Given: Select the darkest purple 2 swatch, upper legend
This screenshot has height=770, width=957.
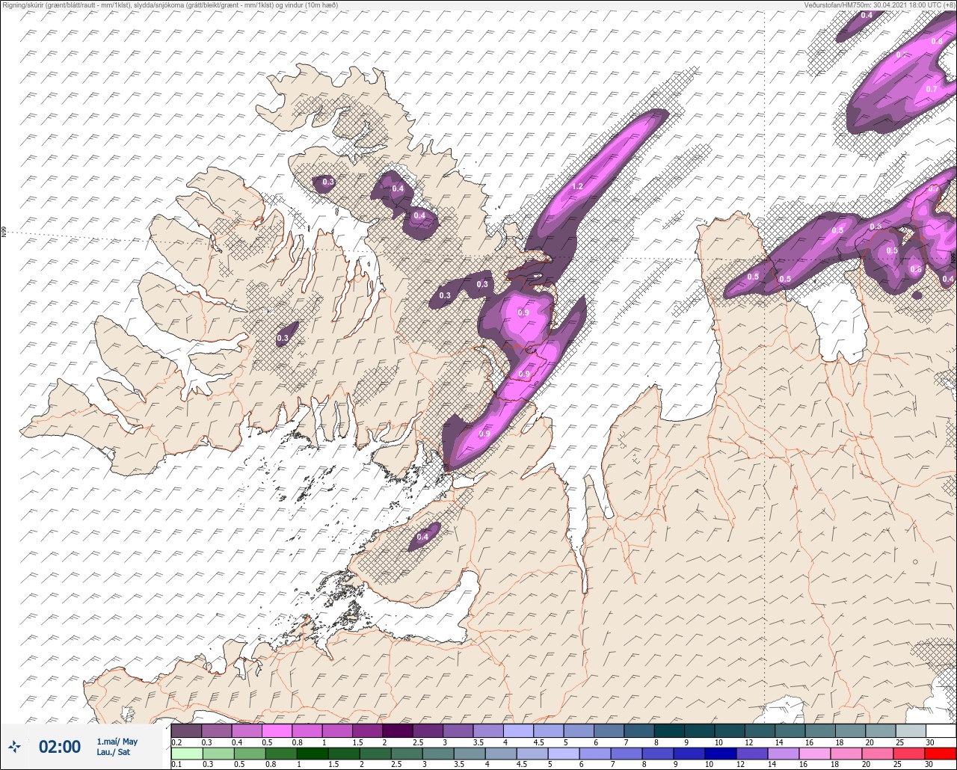Looking at the screenshot, I should pyautogui.click(x=398, y=730).
